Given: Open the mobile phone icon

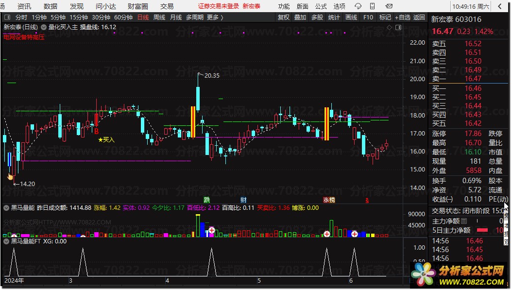Looking at the screenshot, I should (x=373, y=6).
